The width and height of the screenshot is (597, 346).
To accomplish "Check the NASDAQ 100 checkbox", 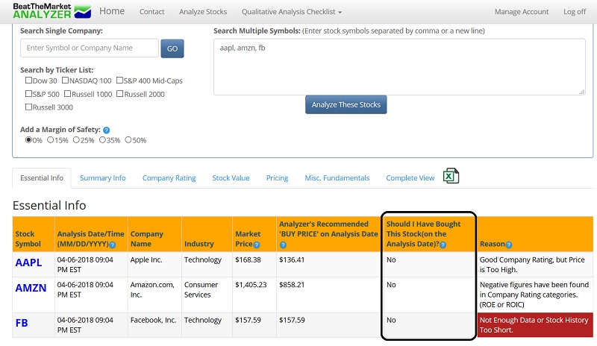I will pyautogui.click(x=65, y=81).
